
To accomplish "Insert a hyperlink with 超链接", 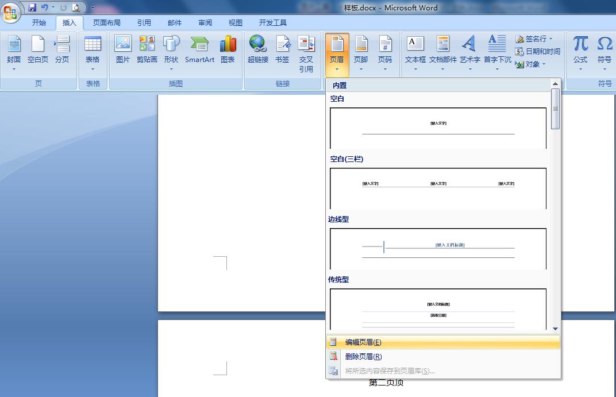I will 258,49.
